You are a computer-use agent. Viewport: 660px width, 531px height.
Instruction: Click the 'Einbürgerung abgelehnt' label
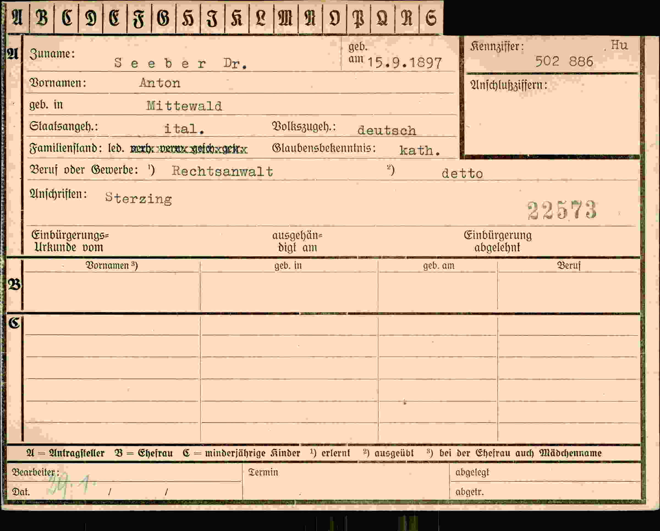[497, 241]
